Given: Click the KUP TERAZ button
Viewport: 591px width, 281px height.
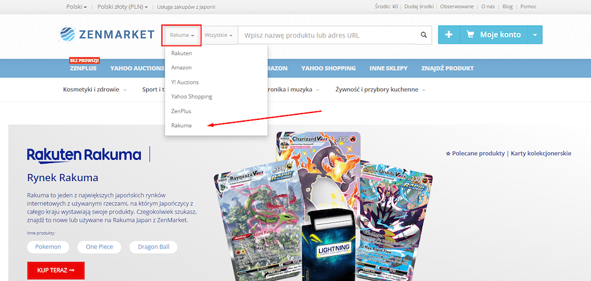Looking at the screenshot, I should pos(56,270).
